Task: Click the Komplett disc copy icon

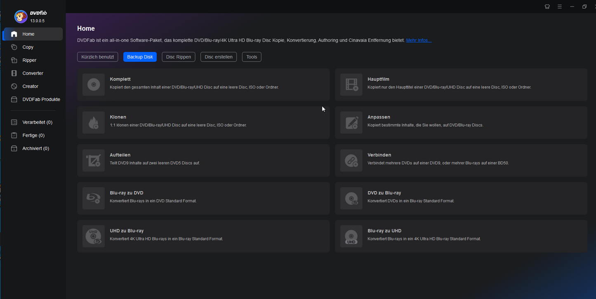Action: point(94,85)
